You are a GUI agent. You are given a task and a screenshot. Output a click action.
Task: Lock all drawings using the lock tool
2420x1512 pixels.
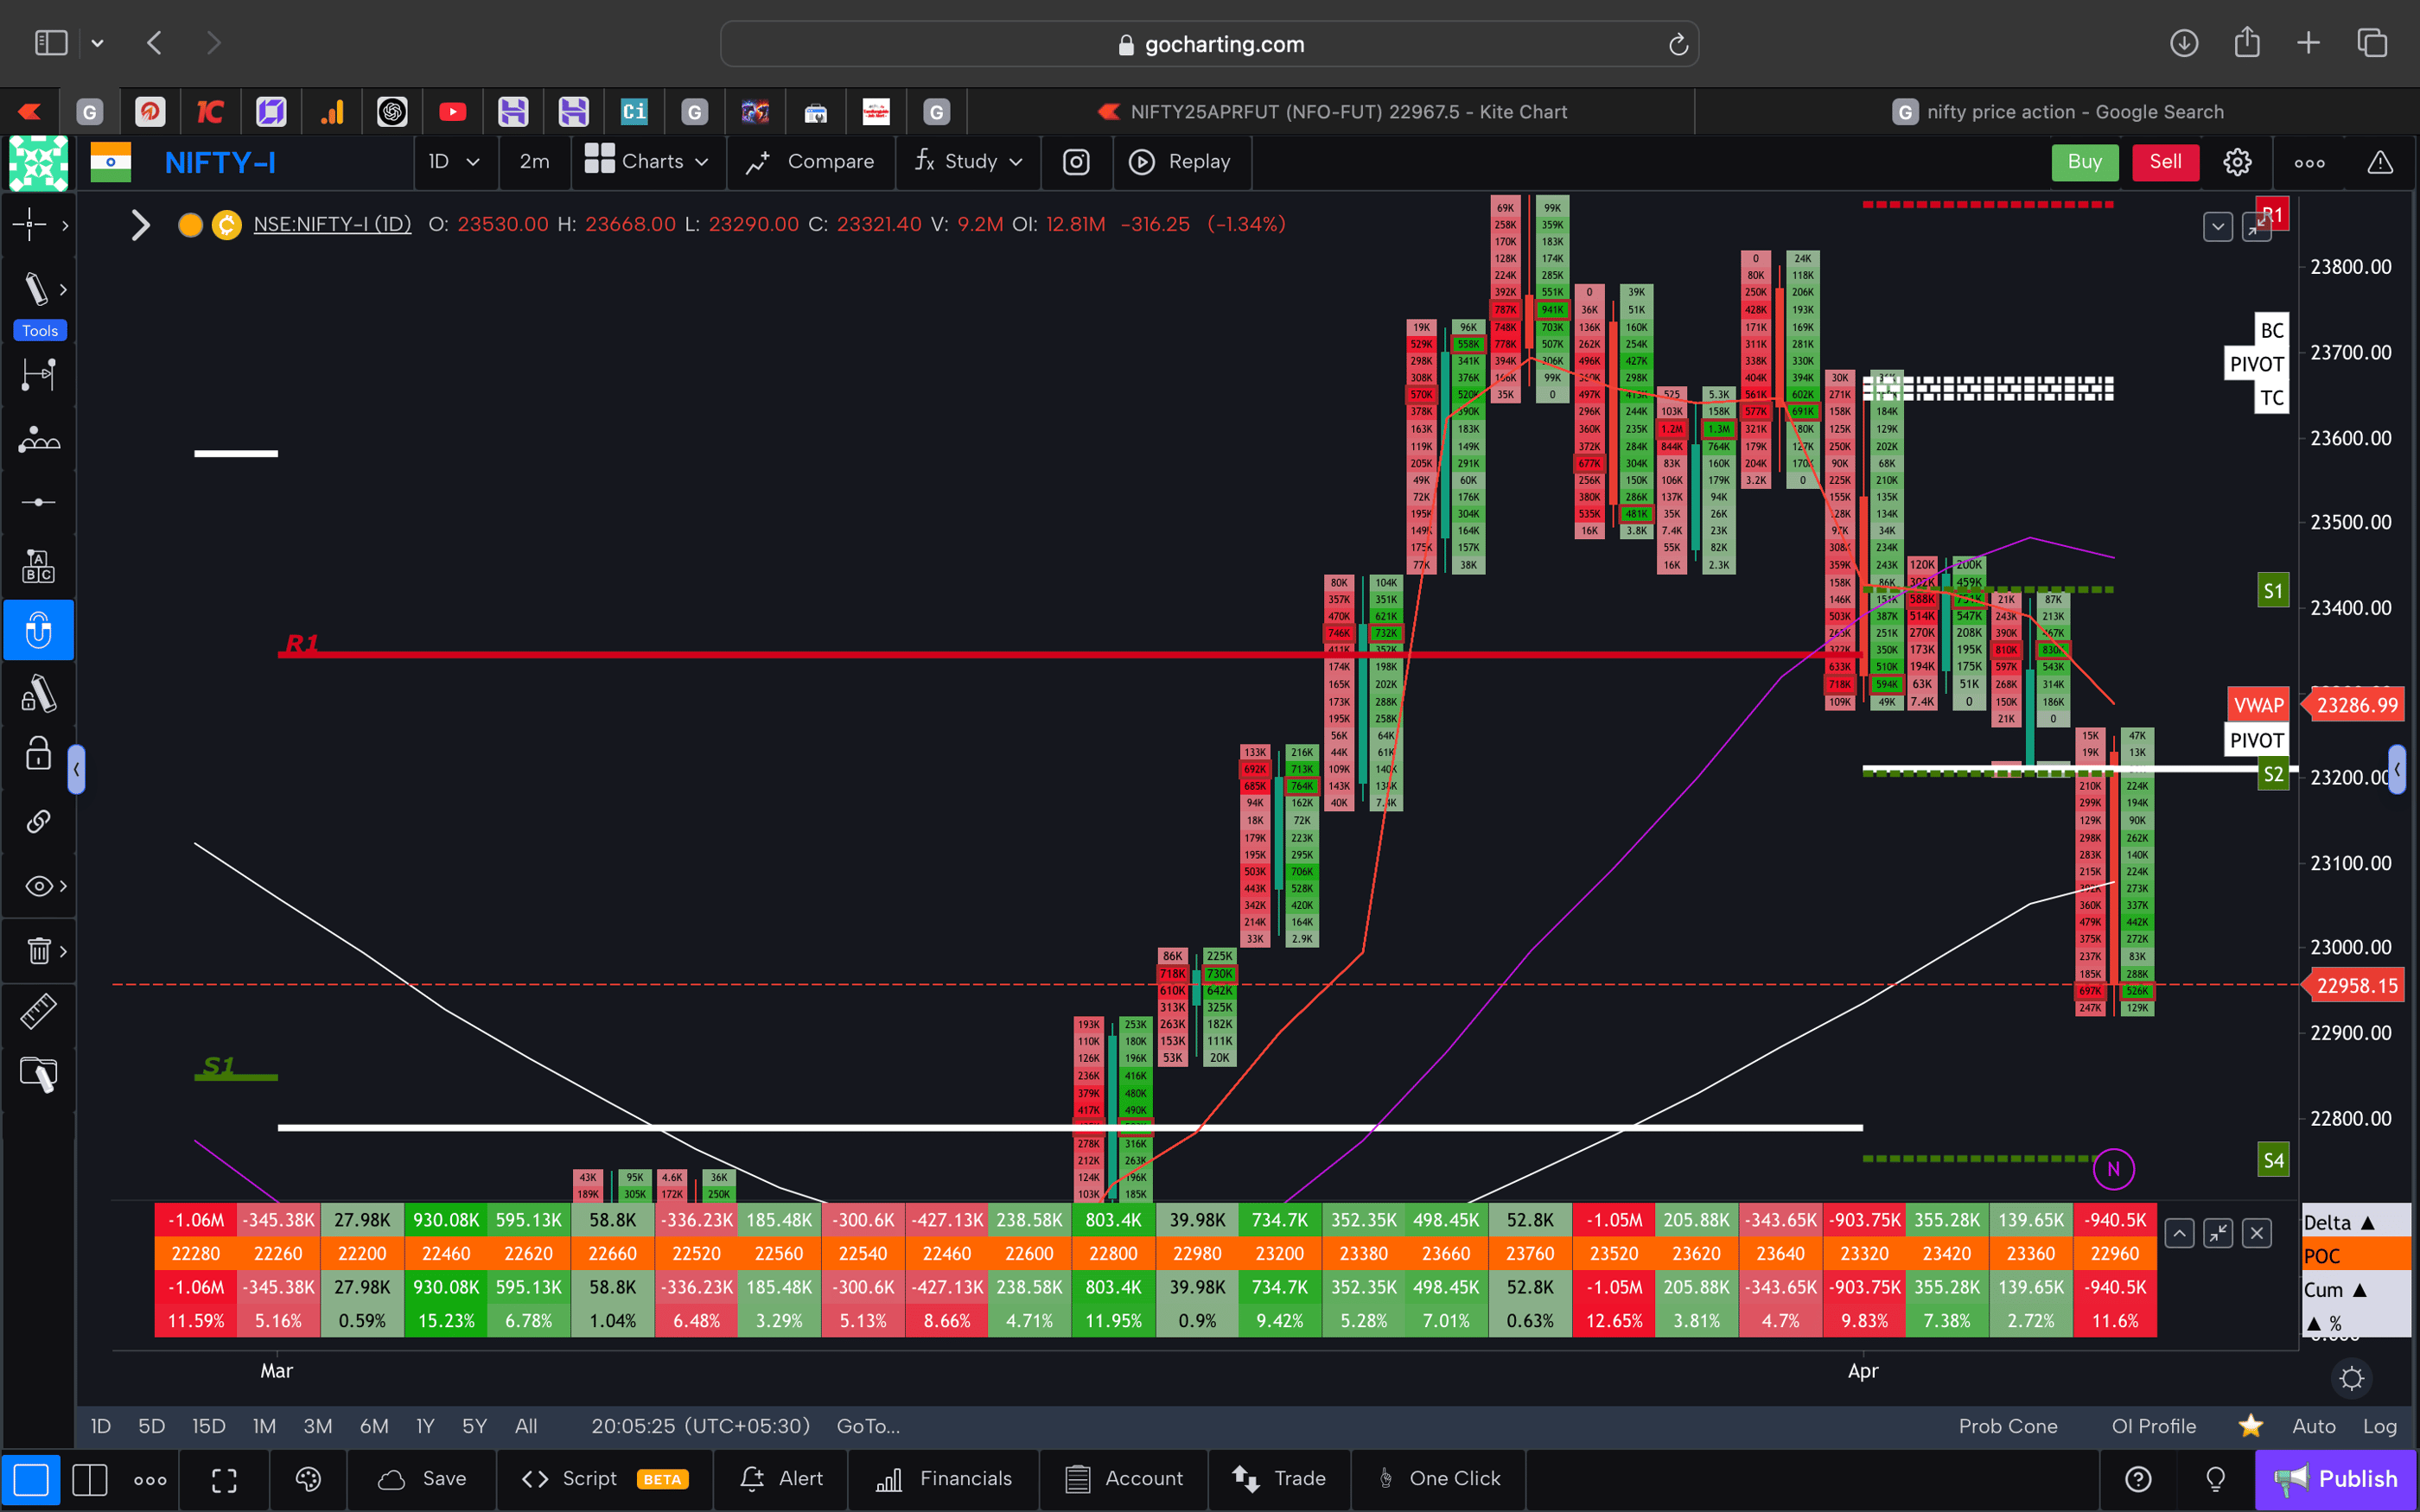[38, 754]
